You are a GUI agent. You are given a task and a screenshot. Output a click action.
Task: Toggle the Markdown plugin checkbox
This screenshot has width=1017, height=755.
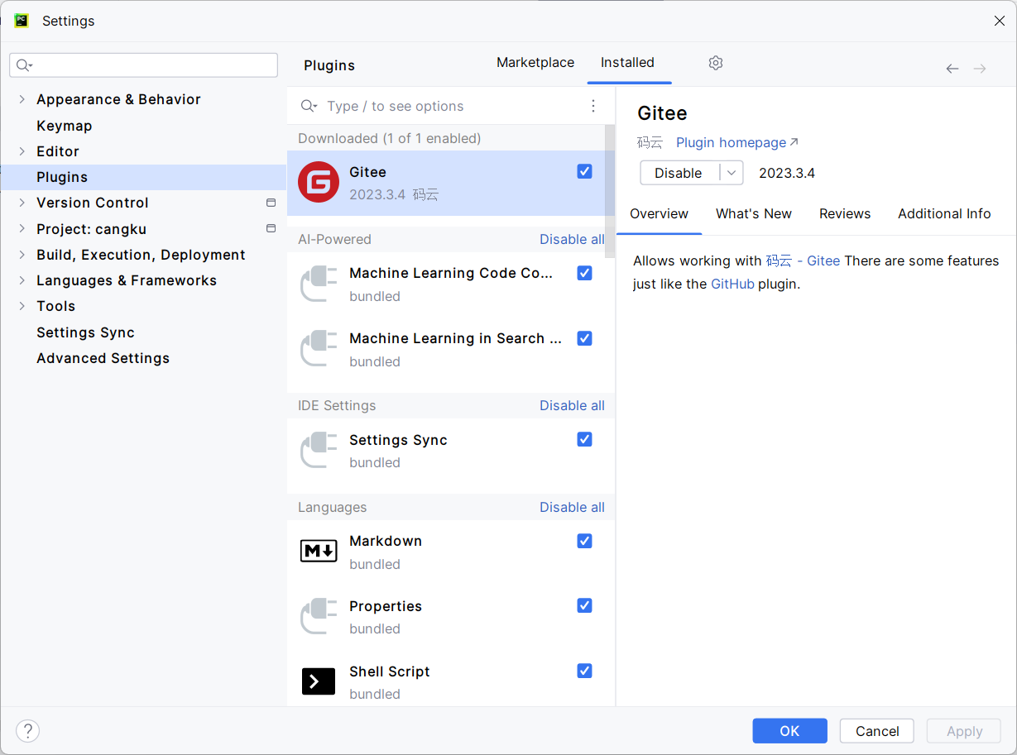[x=585, y=541]
